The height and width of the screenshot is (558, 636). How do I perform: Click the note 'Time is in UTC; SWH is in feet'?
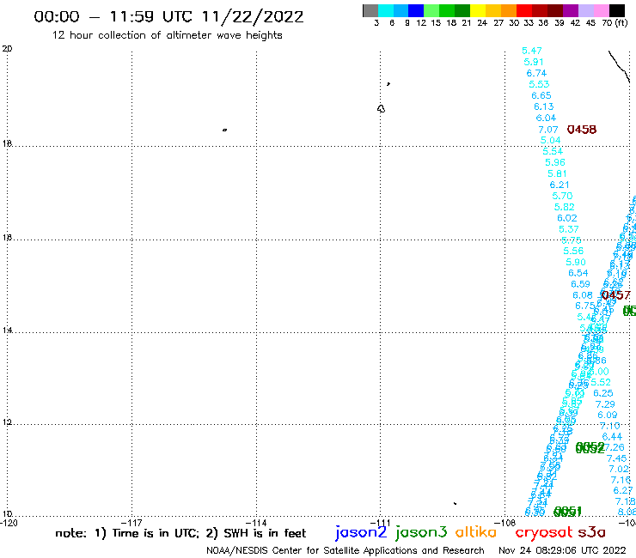(180, 533)
